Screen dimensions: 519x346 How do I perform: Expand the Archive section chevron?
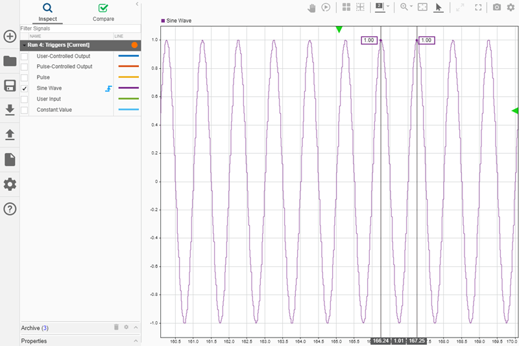click(x=136, y=327)
